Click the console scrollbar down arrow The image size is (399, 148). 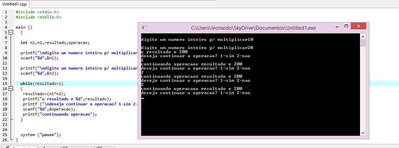[x=363, y=133]
